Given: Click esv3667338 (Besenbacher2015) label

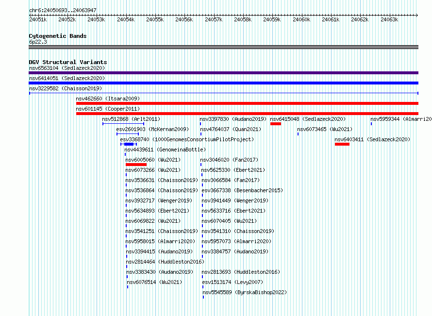Looking at the screenshot, I should [242, 190].
